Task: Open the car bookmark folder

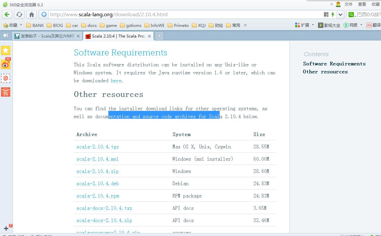Action: click(x=72, y=25)
